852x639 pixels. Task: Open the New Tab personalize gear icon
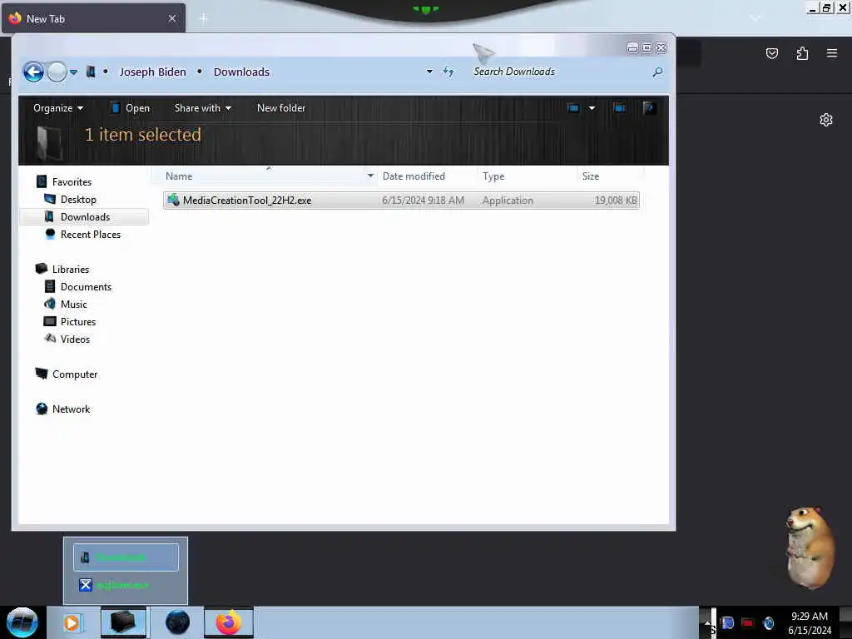coord(826,120)
